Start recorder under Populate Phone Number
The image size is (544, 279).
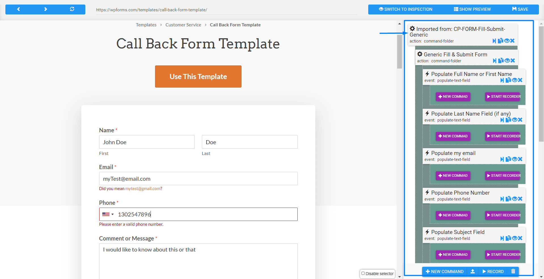point(503,215)
